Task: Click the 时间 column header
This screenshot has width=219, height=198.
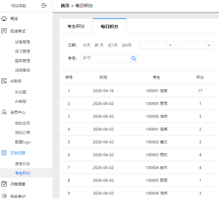Action: tap(103, 77)
